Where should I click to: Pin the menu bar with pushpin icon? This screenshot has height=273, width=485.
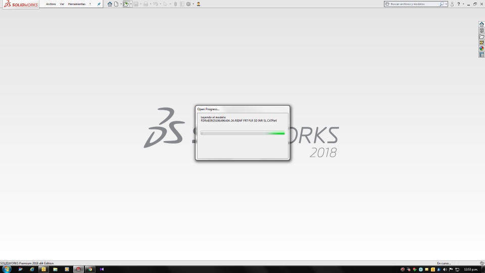tap(99, 4)
